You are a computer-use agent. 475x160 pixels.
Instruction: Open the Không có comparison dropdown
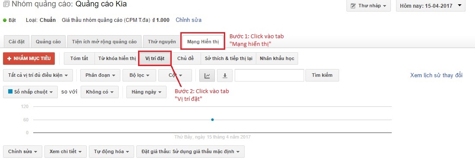coord(100,92)
